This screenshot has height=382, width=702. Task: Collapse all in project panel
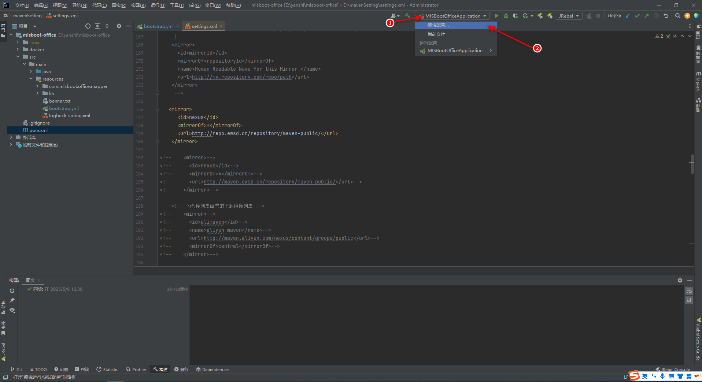tap(107, 26)
